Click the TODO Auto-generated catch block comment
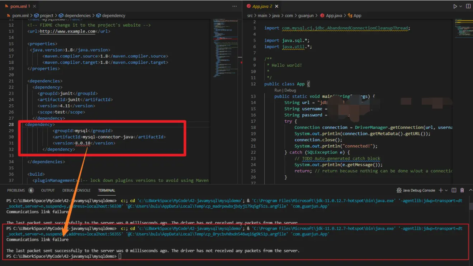Viewport: 473px width, 266px height. coord(337,158)
